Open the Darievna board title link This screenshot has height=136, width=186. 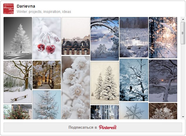pos(26,6)
